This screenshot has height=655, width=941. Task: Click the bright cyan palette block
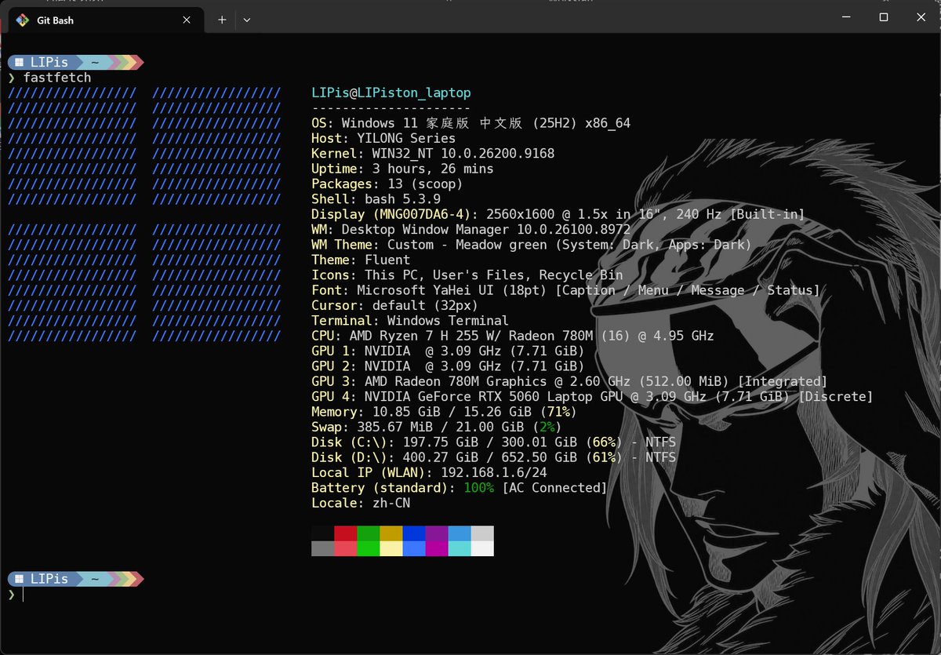pos(460,548)
